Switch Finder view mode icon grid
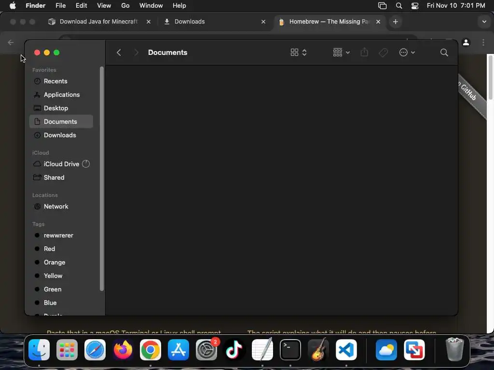Viewport: 494px width, 370px height. click(298, 53)
